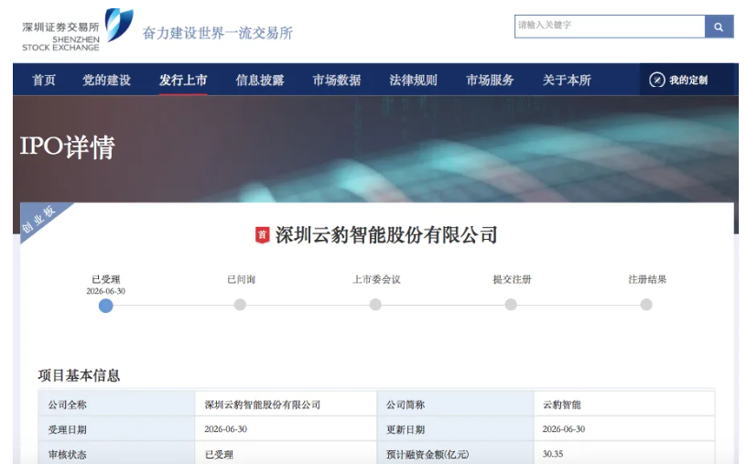Click the 提交注册 progress dot
This screenshot has width=747, height=475.
(511, 305)
